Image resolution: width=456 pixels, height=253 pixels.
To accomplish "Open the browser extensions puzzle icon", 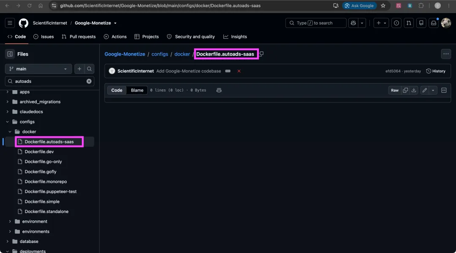I will pos(421,5).
